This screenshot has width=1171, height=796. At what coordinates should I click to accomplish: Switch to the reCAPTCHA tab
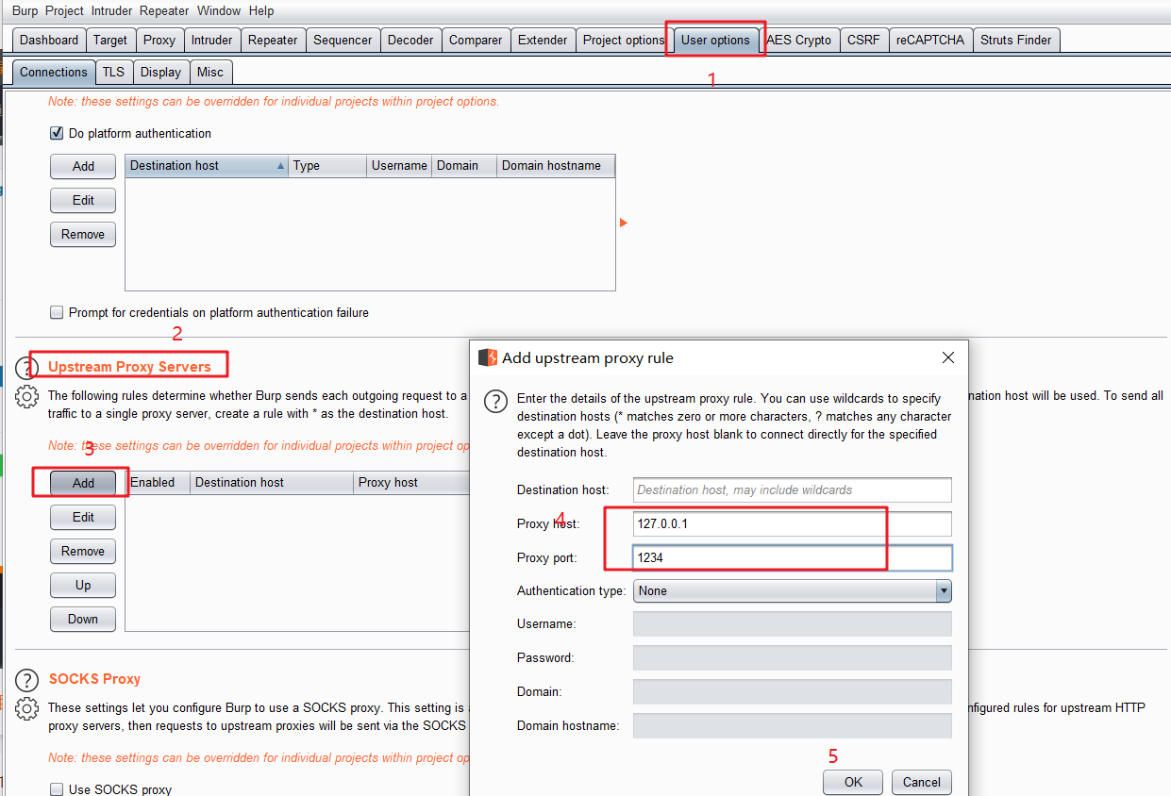point(930,40)
